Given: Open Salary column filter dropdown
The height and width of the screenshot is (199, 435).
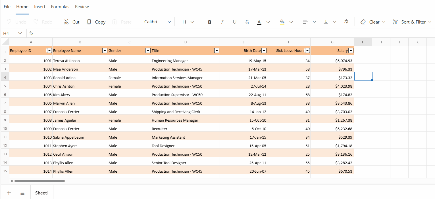Looking at the screenshot, I should tap(351, 50).
